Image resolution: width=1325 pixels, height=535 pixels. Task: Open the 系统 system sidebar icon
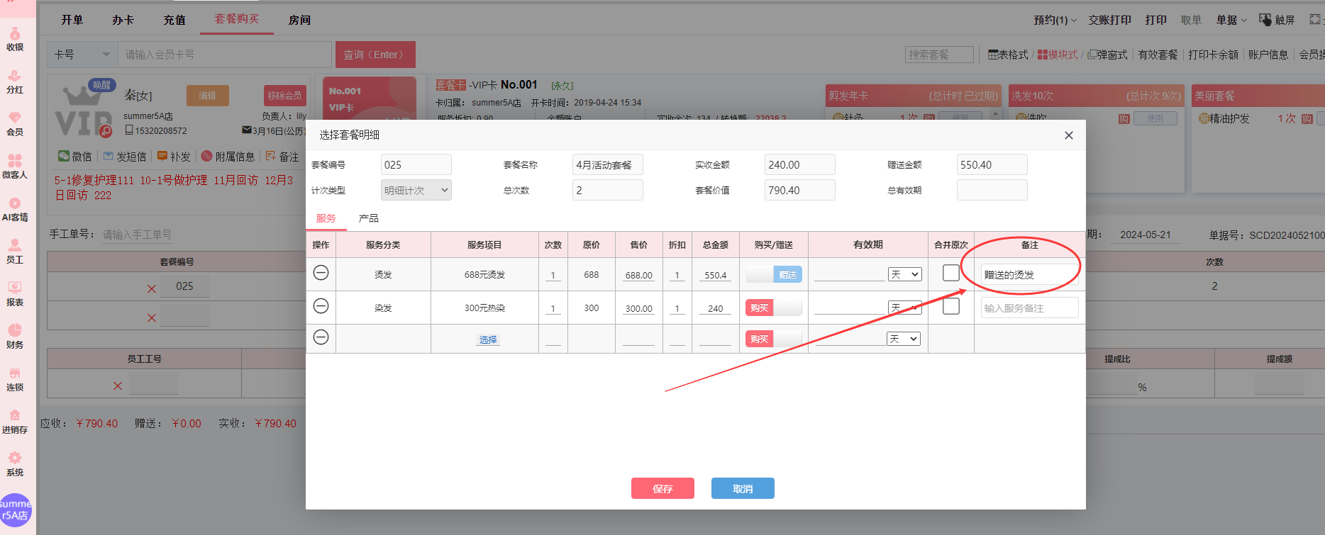(x=15, y=465)
